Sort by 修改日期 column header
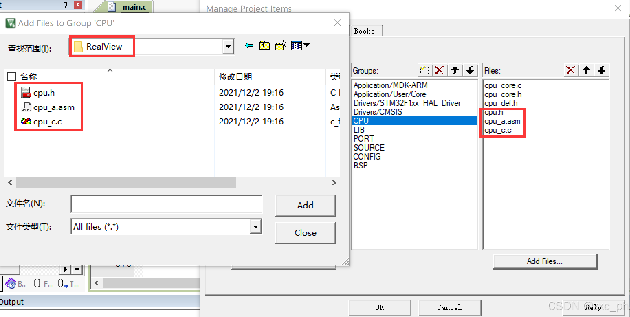This screenshot has width=630, height=317. click(235, 76)
